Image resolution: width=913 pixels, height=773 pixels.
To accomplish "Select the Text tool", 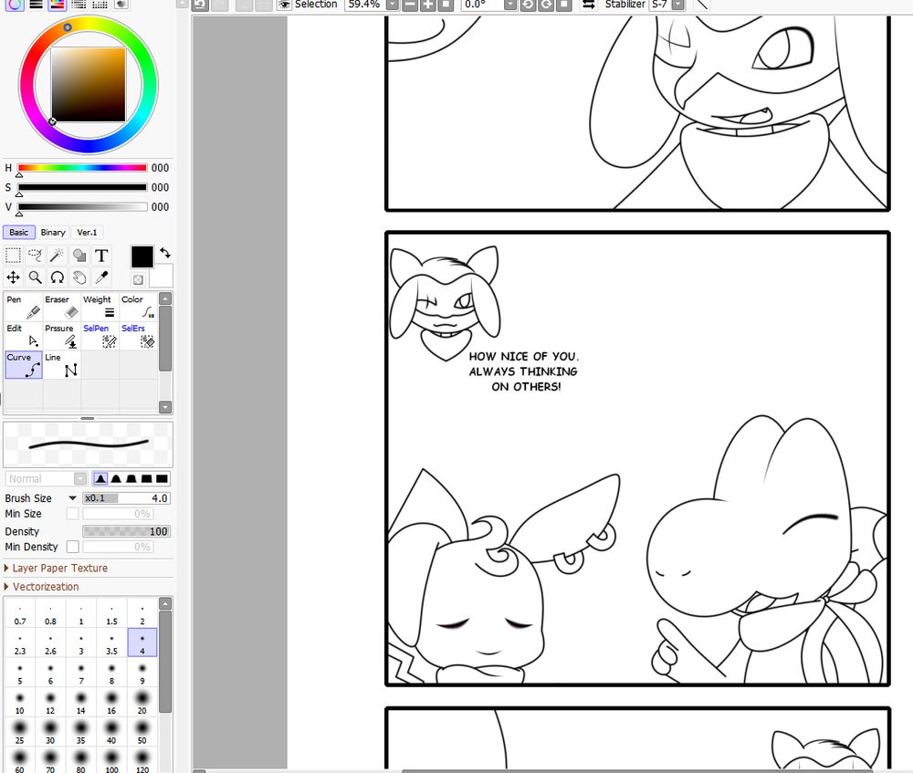I will pos(101,256).
